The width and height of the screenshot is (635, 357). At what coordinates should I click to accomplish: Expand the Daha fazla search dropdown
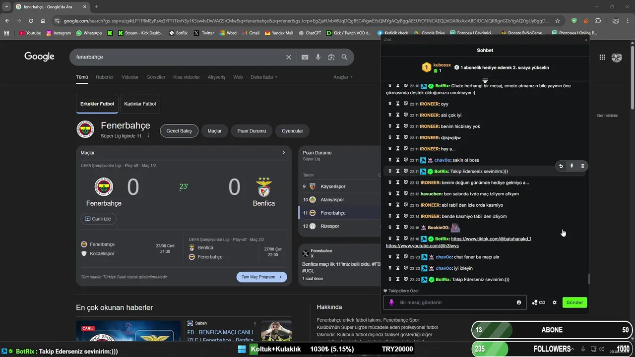[x=264, y=77]
